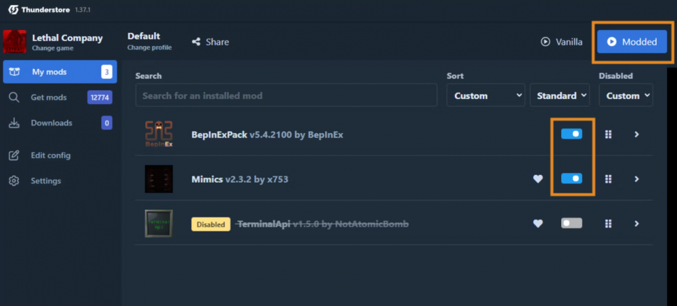Click the search for installed mod field
Viewport: 677px width, 306px height.
(286, 95)
